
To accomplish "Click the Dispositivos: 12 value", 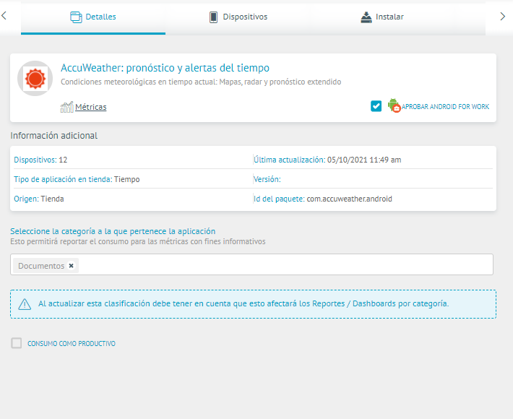I will click(x=63, y=160).
